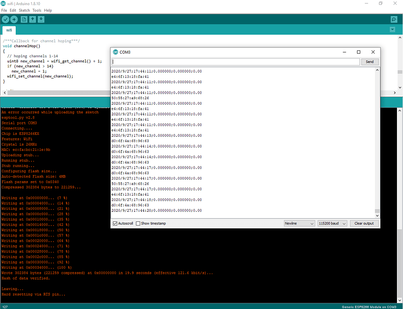Screen dimensions: 403x309
Task: Close the COM3 serial monitor window
Action: point(373,52)
